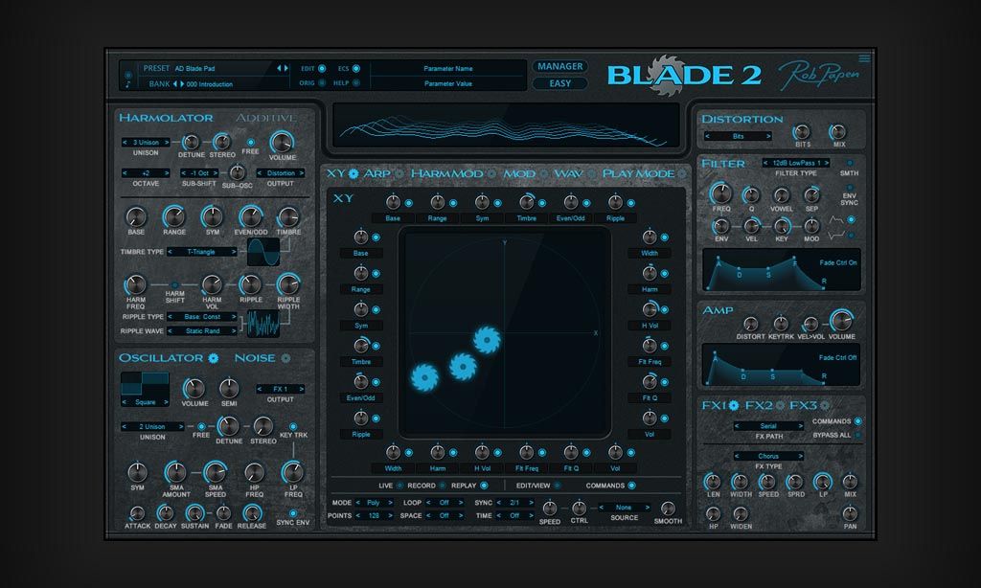Open the TIMBRE TYPE T-Triangle selector
981x588 pixels.
(x=202, y=252)
